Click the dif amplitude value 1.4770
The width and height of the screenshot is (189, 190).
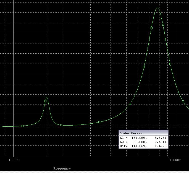[x=161, y=146]
